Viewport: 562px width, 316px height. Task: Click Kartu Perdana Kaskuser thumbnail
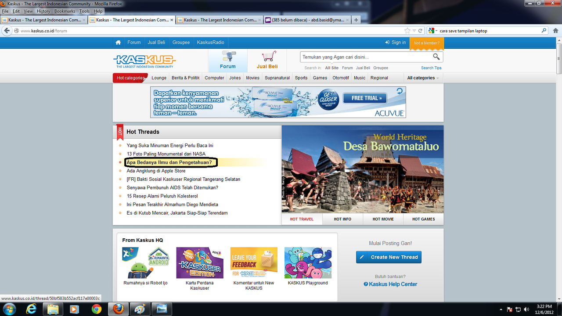(x=200, y=262)
